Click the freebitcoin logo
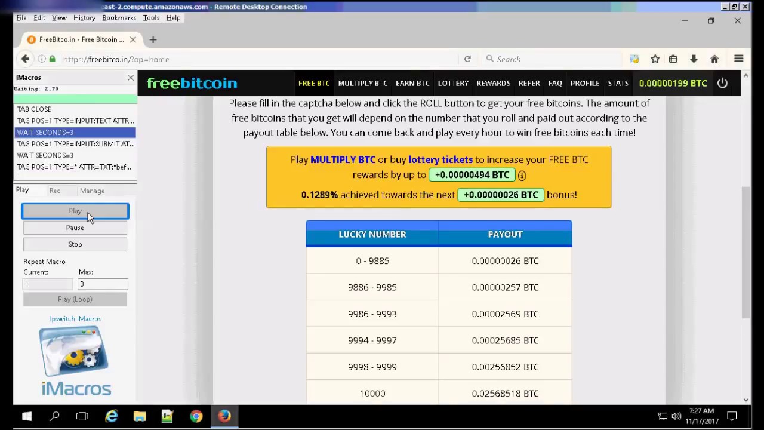Image resolution: width=764 pixels, height=430 pixels. tap(192, 83)
